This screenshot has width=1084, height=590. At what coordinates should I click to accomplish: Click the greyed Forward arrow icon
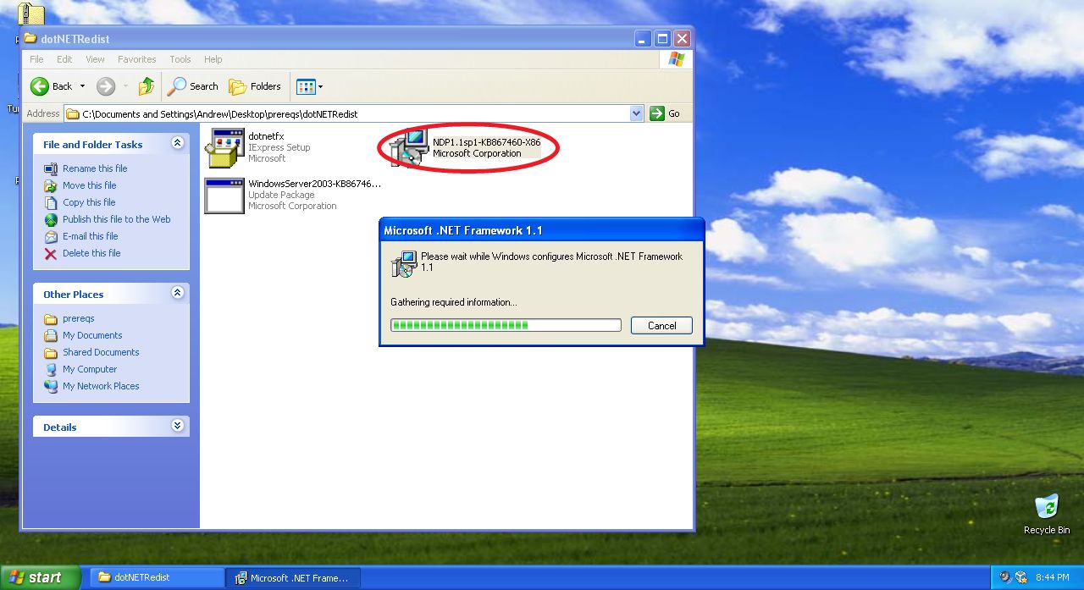[106, 86]
